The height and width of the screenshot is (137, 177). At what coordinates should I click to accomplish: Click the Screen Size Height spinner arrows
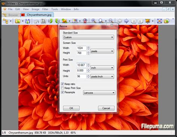coord(88,53)
